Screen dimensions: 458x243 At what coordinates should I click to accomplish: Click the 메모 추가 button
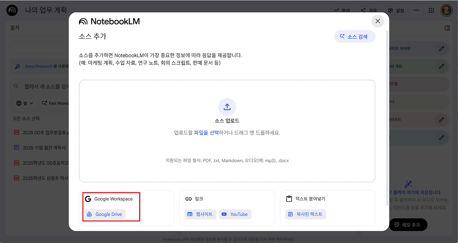point(408,225)
